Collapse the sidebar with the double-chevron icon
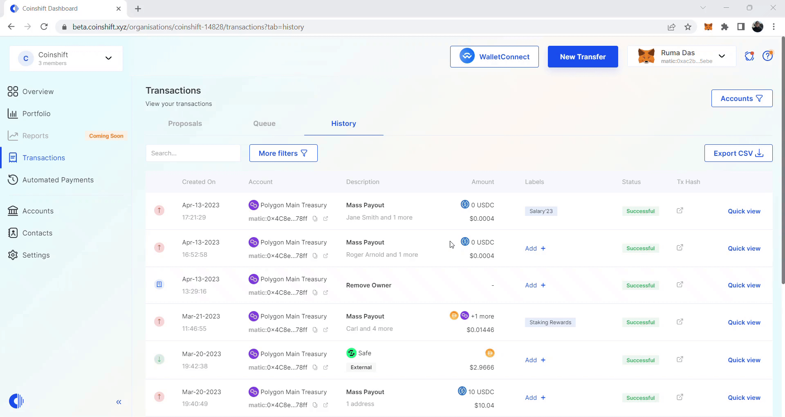Image resolution: width=785 pixels, height=417 pixels. 119,402
